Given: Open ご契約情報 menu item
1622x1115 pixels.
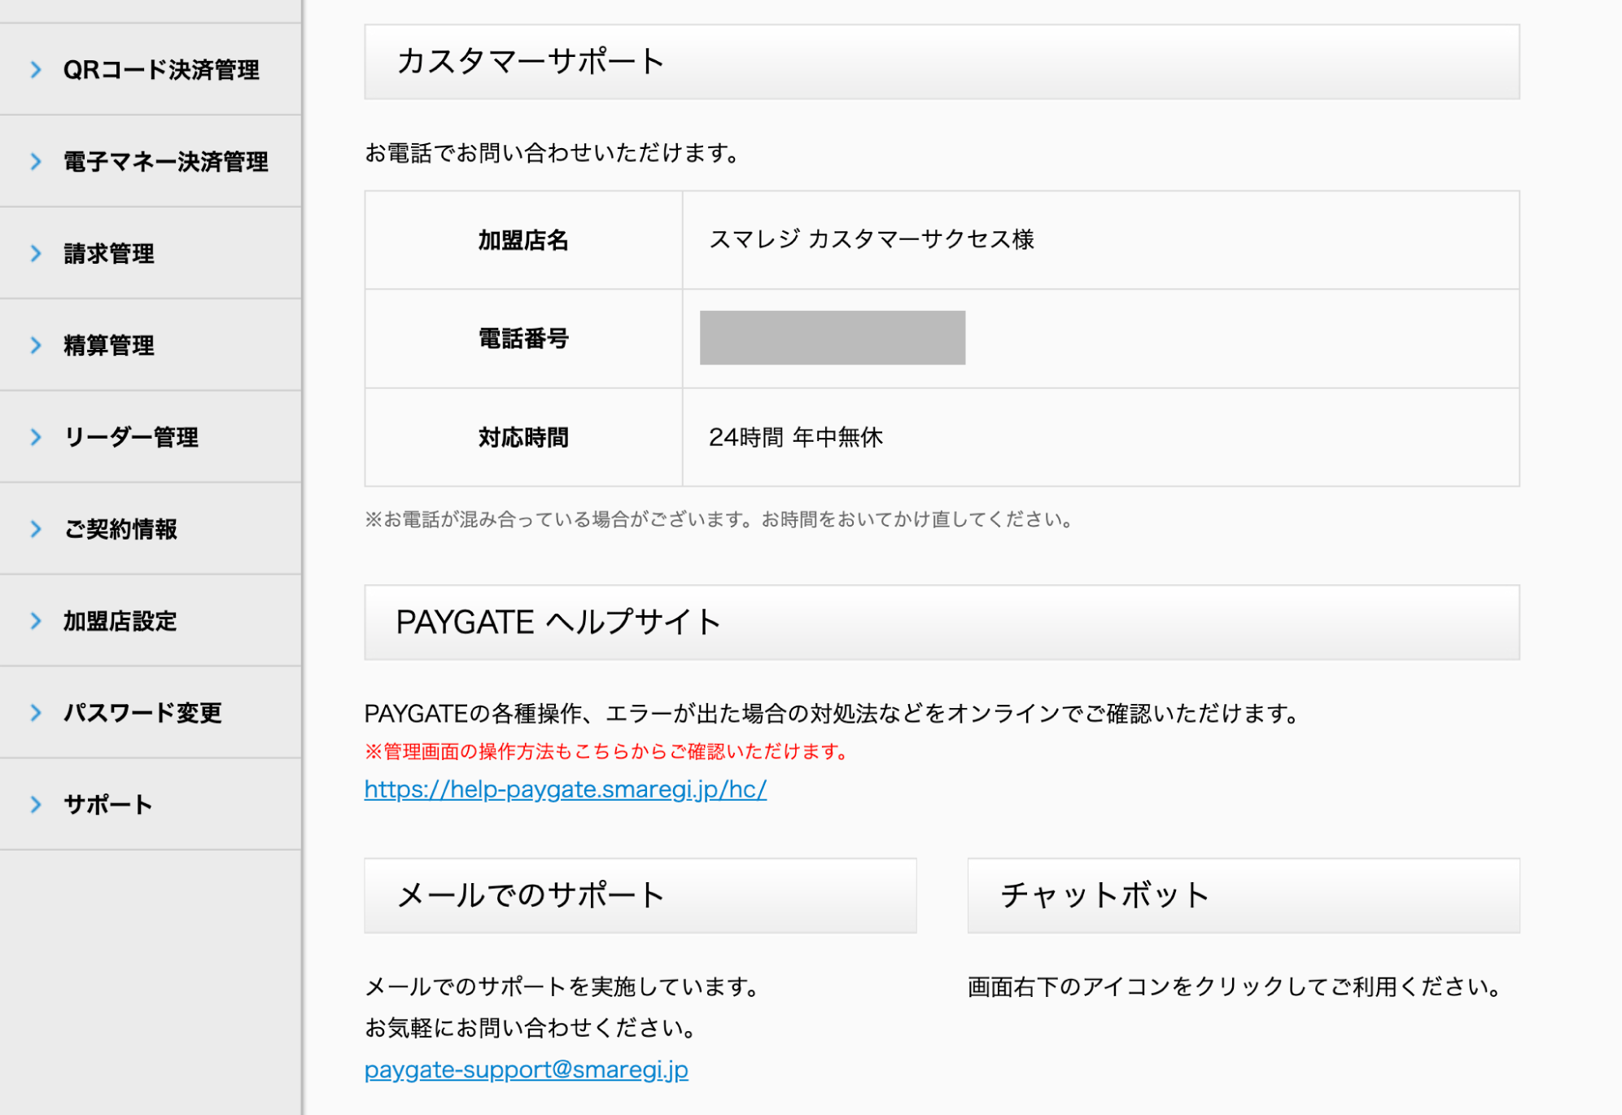Looking at the screenshot, I should pyautogui.click(x=151, y=529).
